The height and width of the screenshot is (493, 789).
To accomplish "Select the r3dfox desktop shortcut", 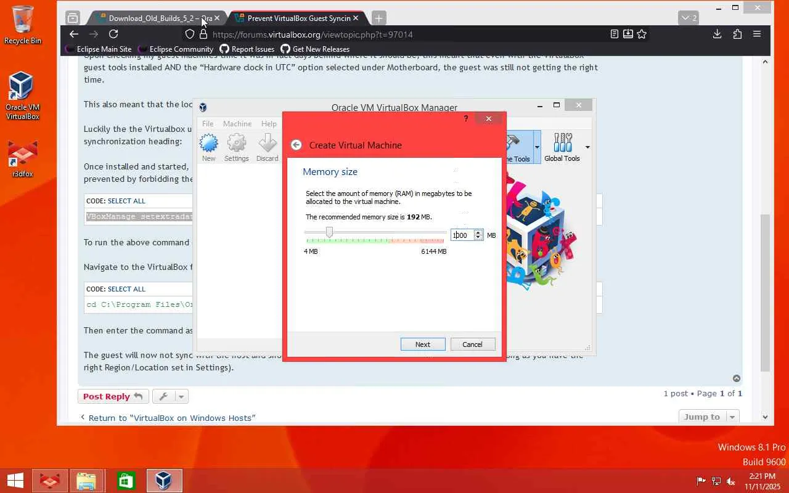I will pos(23,159).
